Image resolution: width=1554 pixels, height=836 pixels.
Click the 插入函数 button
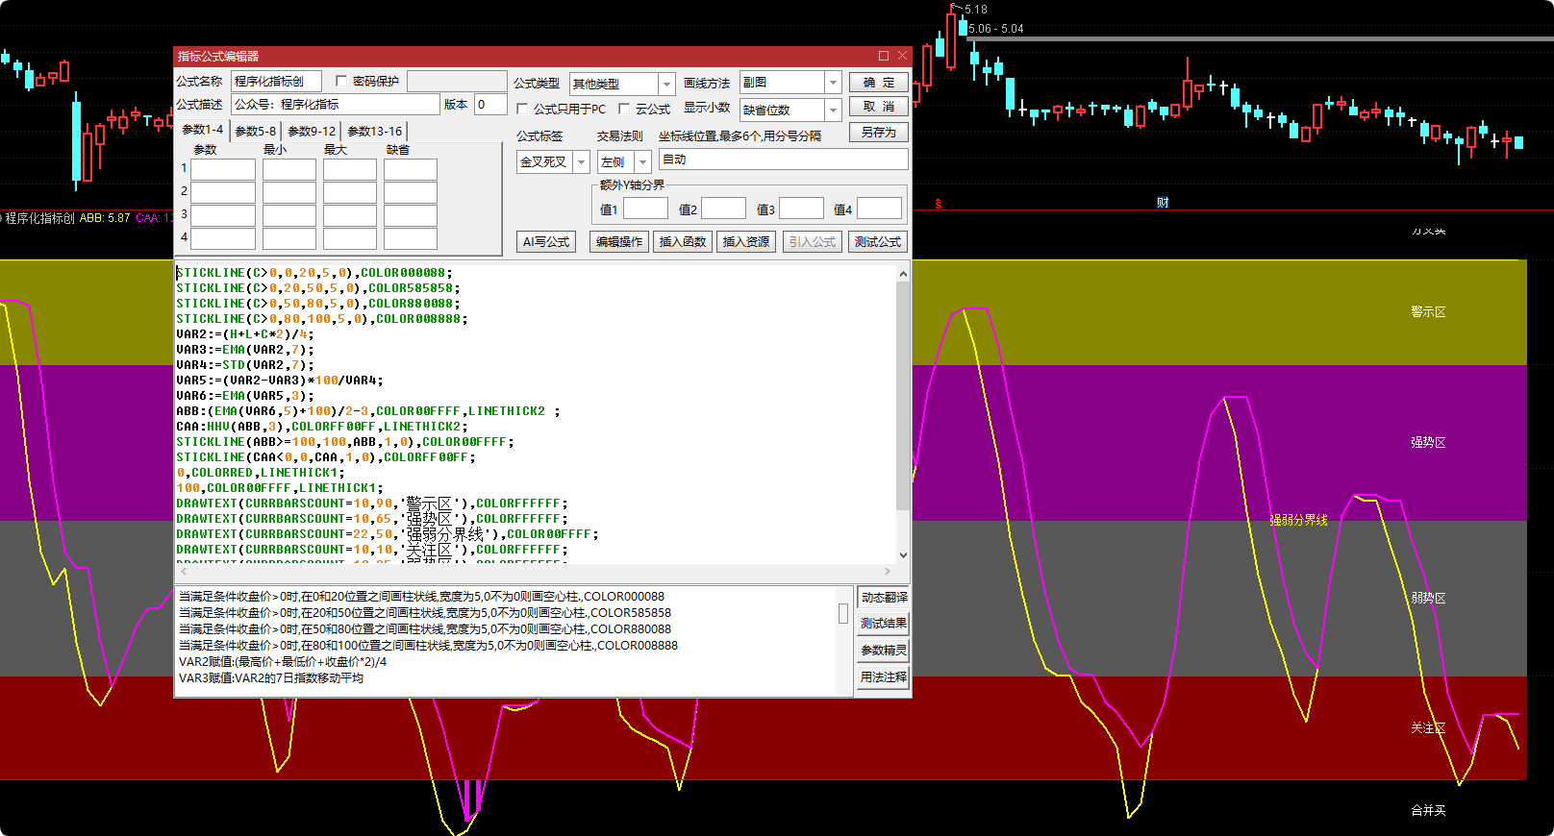[682, 242]
